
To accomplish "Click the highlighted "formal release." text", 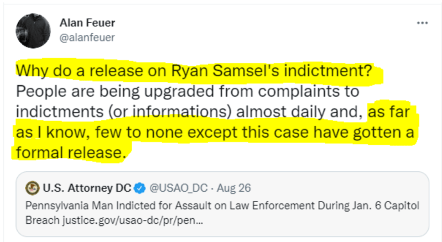I will (x=69, y=152).
